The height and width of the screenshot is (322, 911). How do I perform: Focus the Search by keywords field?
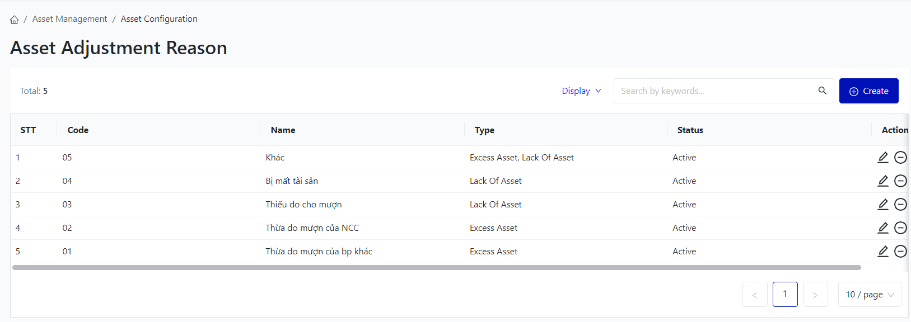(x=714, y=91)
